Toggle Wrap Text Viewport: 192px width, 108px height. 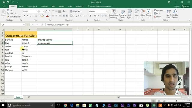75,11
